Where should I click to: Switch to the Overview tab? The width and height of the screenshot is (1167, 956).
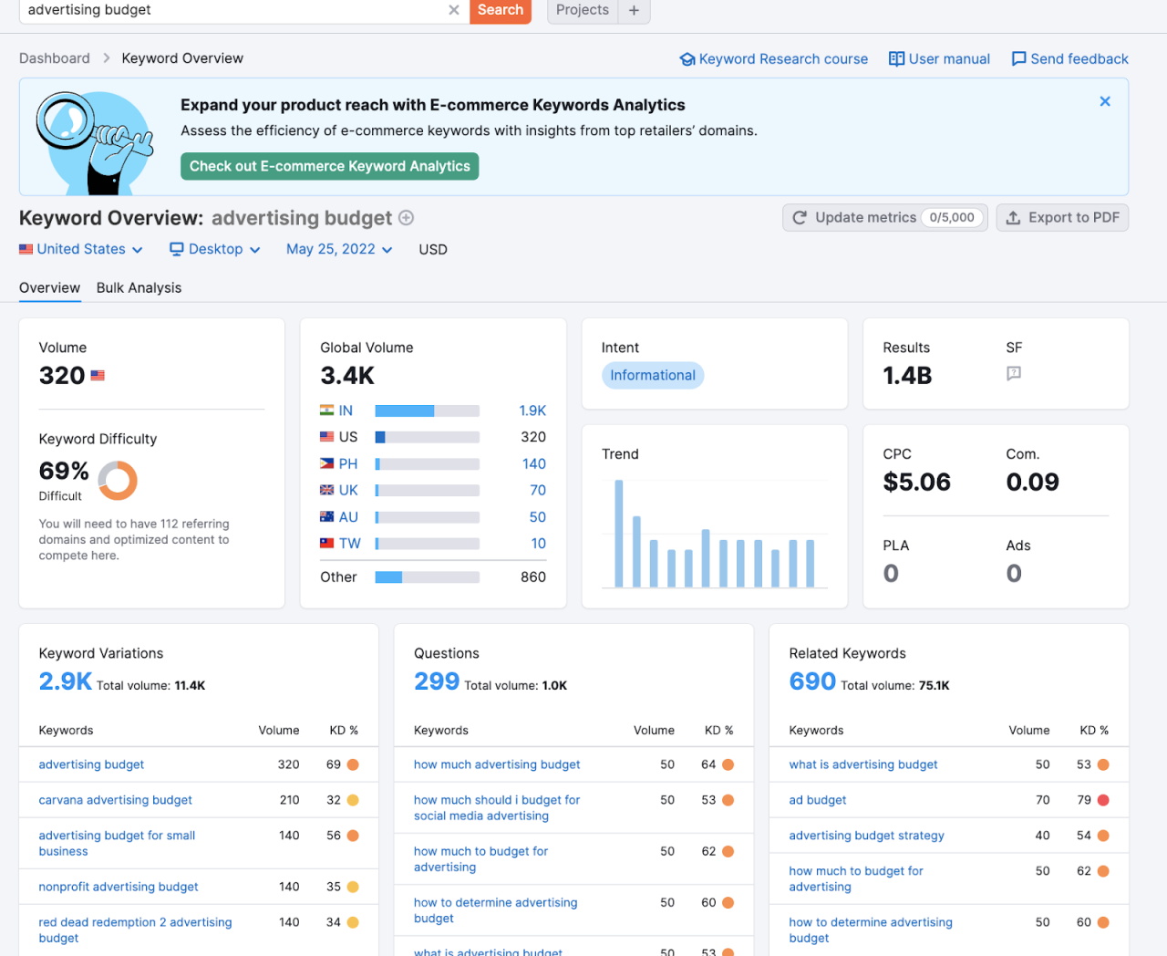[x=49, y=287]
